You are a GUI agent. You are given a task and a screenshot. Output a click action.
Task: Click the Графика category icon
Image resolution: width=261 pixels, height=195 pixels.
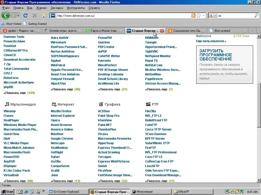tap(101, 104)
